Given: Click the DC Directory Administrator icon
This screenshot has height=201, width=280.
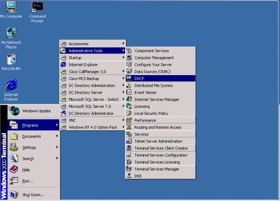Looking at the screenshot, I should [x=63, y=113].
